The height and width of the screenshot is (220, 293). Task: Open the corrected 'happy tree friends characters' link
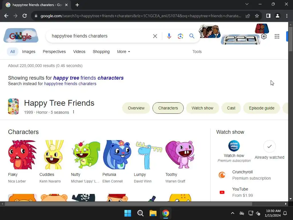88,78
